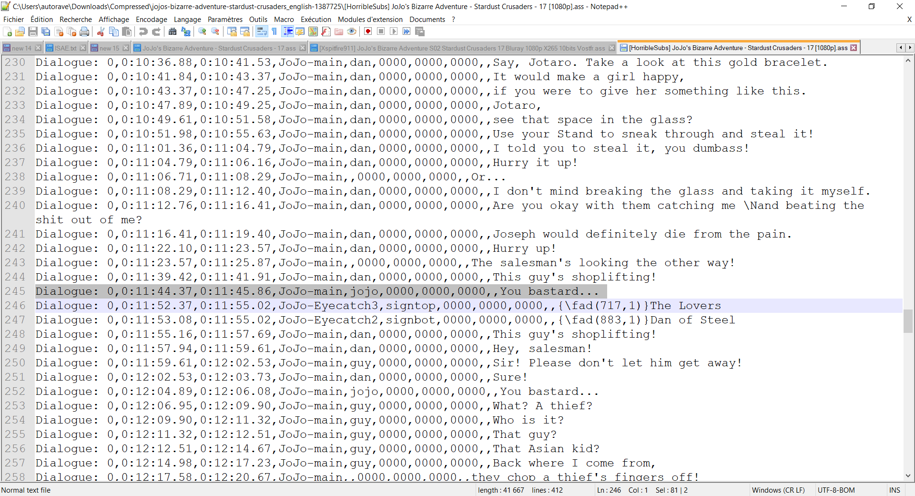Viewport: 915px width, 496px height.
Task: Save the recorded macro icon
Action: [x=420, y=31]
